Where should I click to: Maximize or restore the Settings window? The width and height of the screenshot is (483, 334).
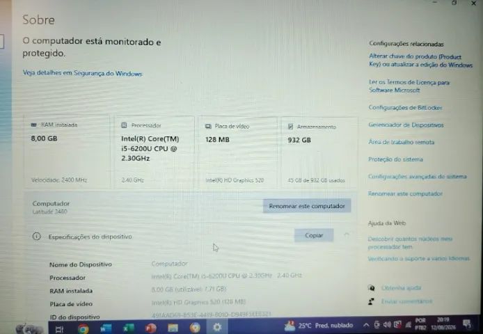pos(454,3)
